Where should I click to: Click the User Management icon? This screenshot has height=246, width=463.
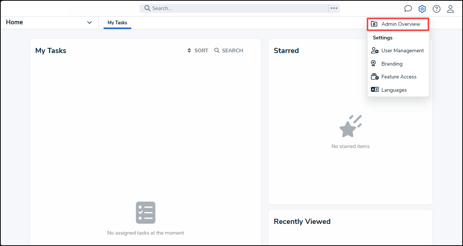coord(375,50)
